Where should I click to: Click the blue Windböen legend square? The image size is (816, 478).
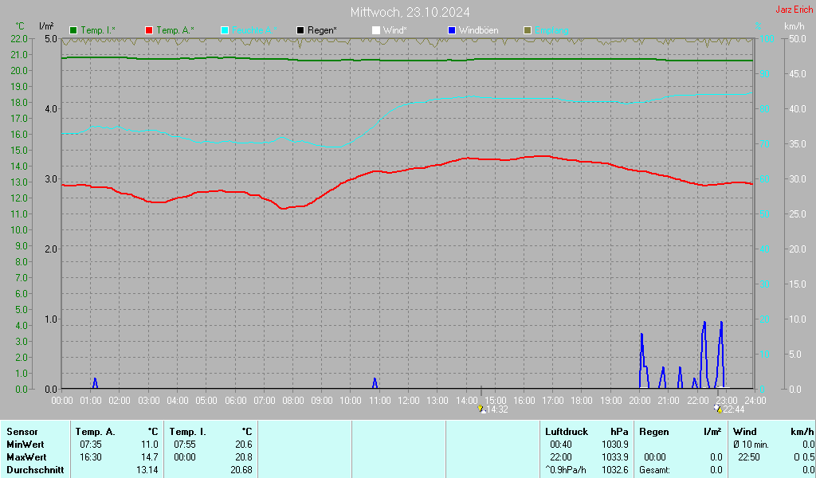coord(452,30)
